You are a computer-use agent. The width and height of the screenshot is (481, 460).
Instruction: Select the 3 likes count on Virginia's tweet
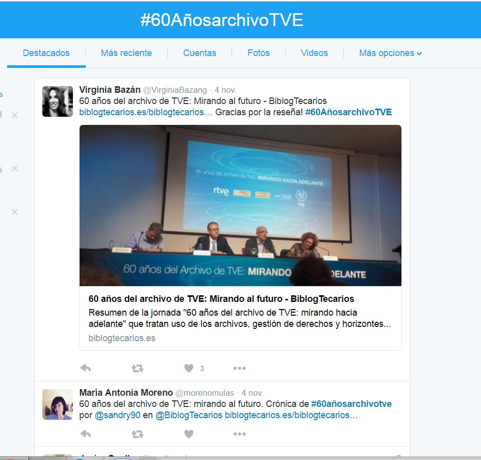click(202, 368)
